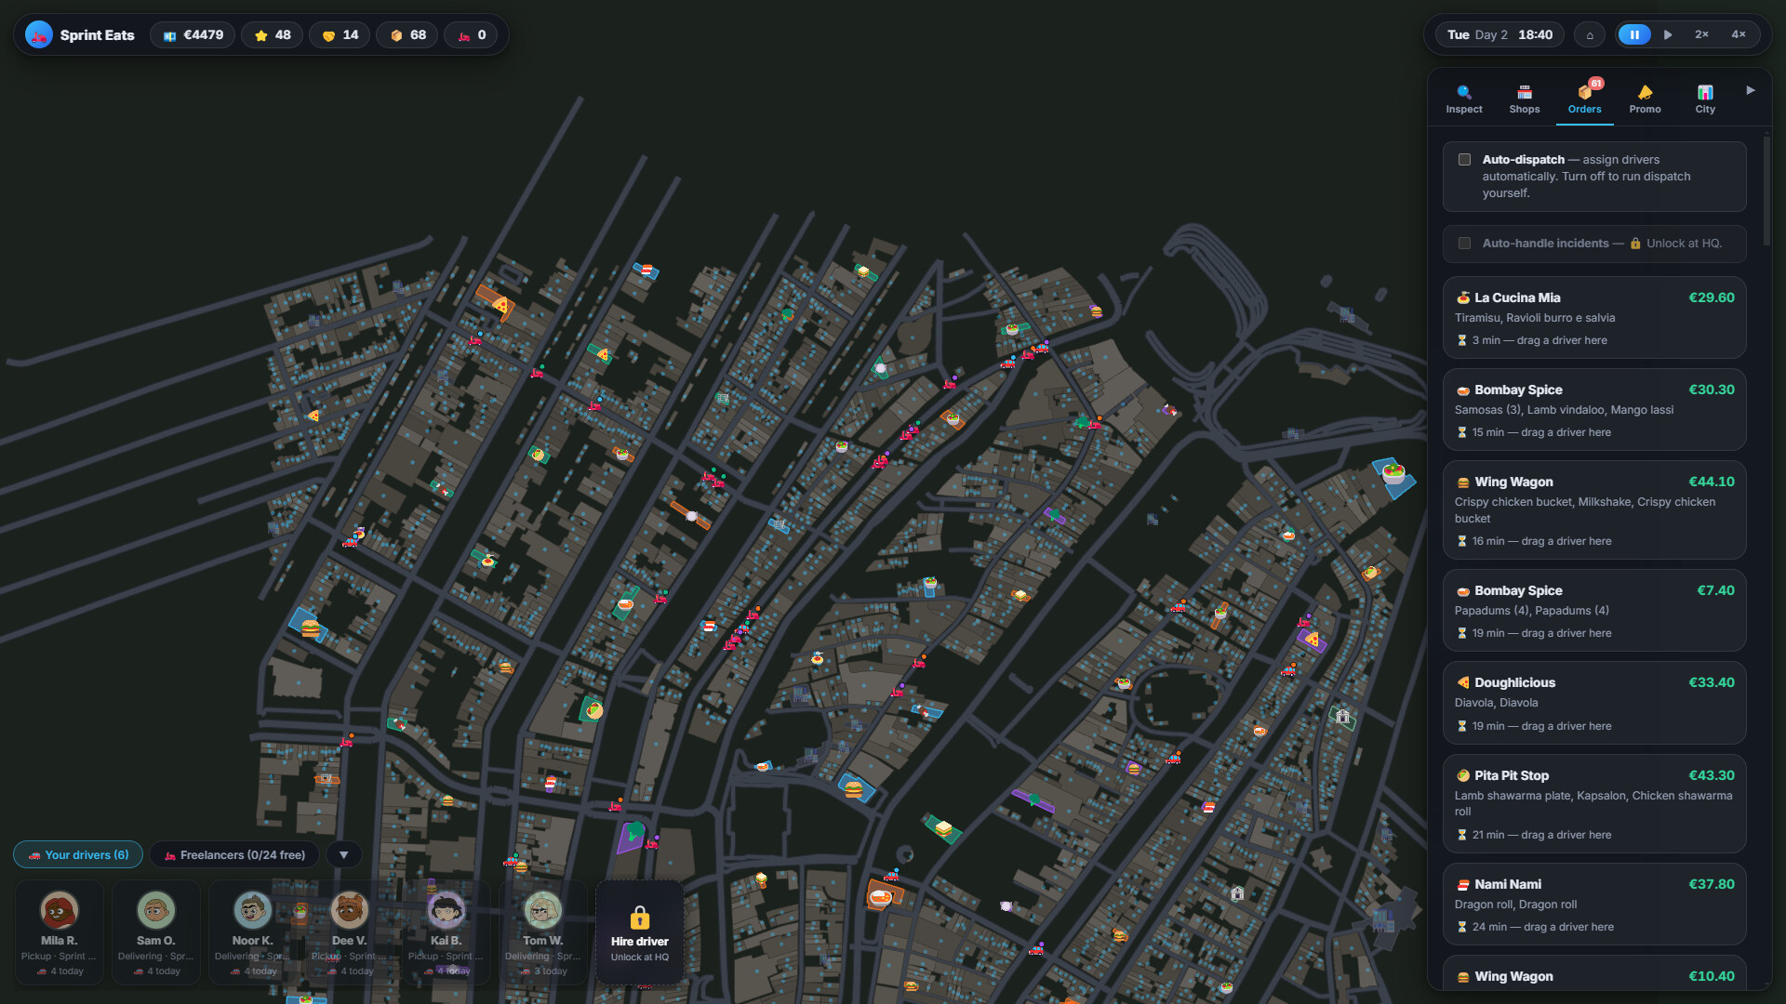Switch to the Orders tab
The image size is (1786, 1004).
click(x=1585, y=99)
